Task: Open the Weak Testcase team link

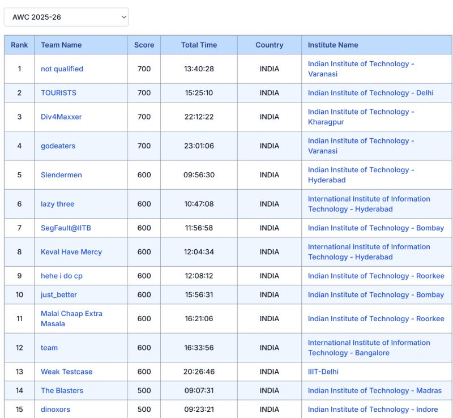Action: pos(66,372)
